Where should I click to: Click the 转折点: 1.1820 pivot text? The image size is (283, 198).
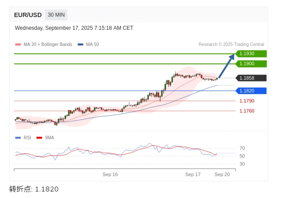click(34, 189)
